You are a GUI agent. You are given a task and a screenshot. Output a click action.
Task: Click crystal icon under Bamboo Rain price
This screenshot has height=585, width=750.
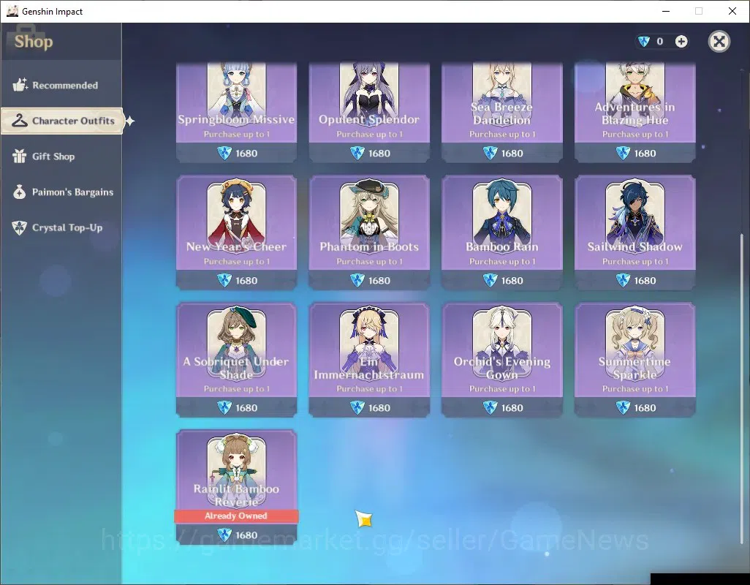490,280
